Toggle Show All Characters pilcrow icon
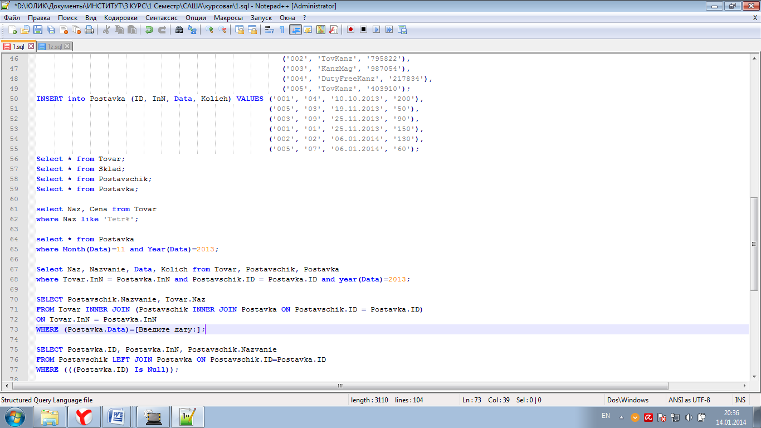Screen dimensions: 761x428 coord(282,30)
